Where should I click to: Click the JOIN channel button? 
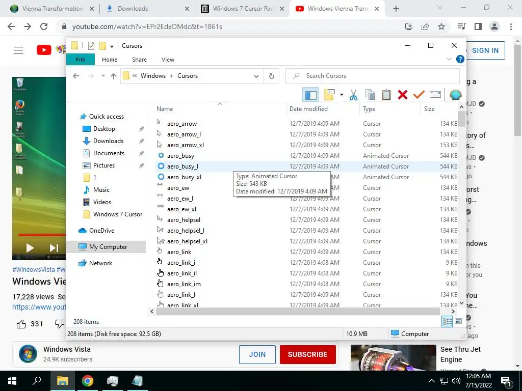pyautogui.click(x=257, y=354)
